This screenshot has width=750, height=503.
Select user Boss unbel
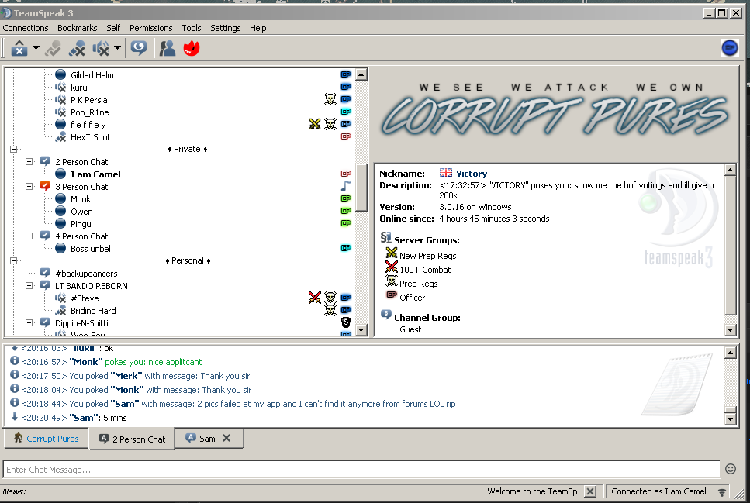pos(91,249)
